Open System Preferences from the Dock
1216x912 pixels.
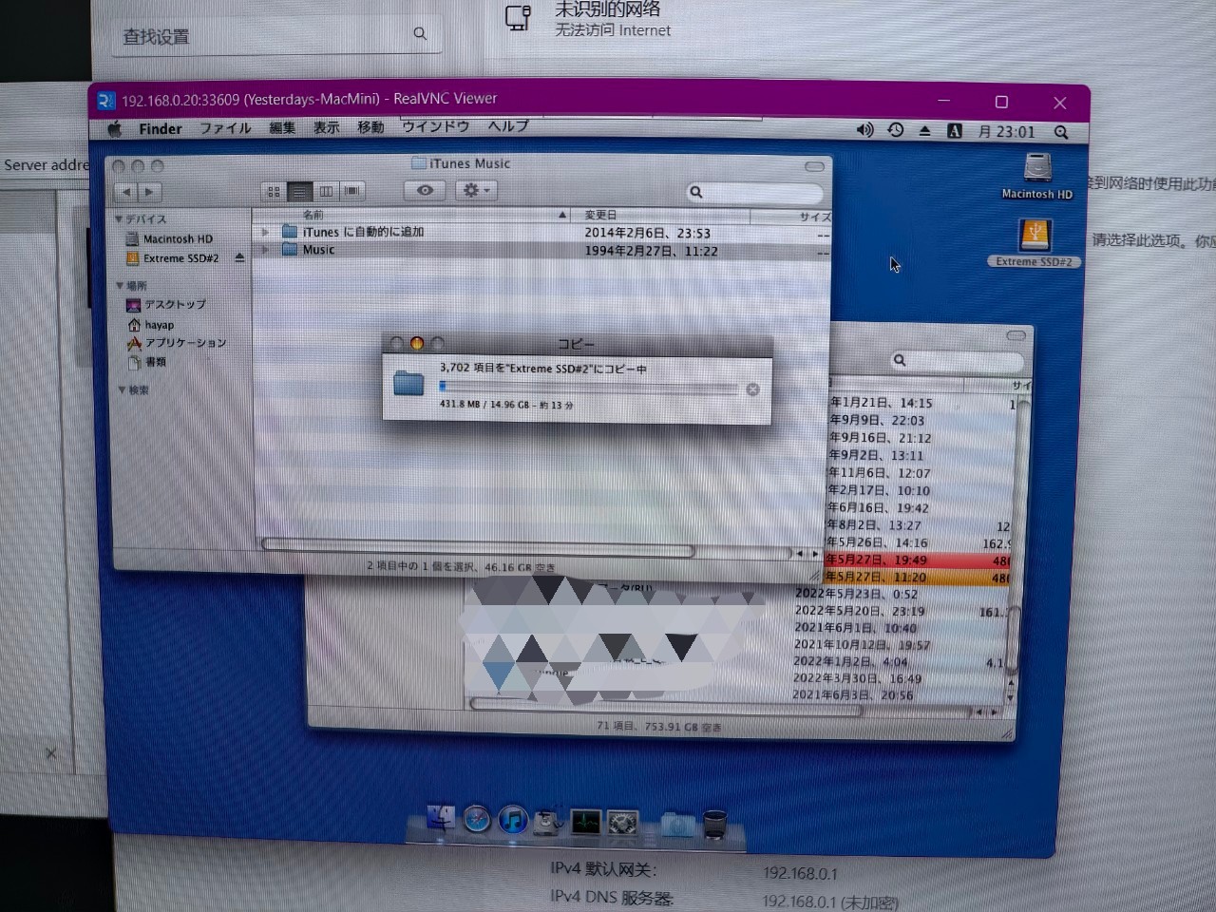(622, 822)
